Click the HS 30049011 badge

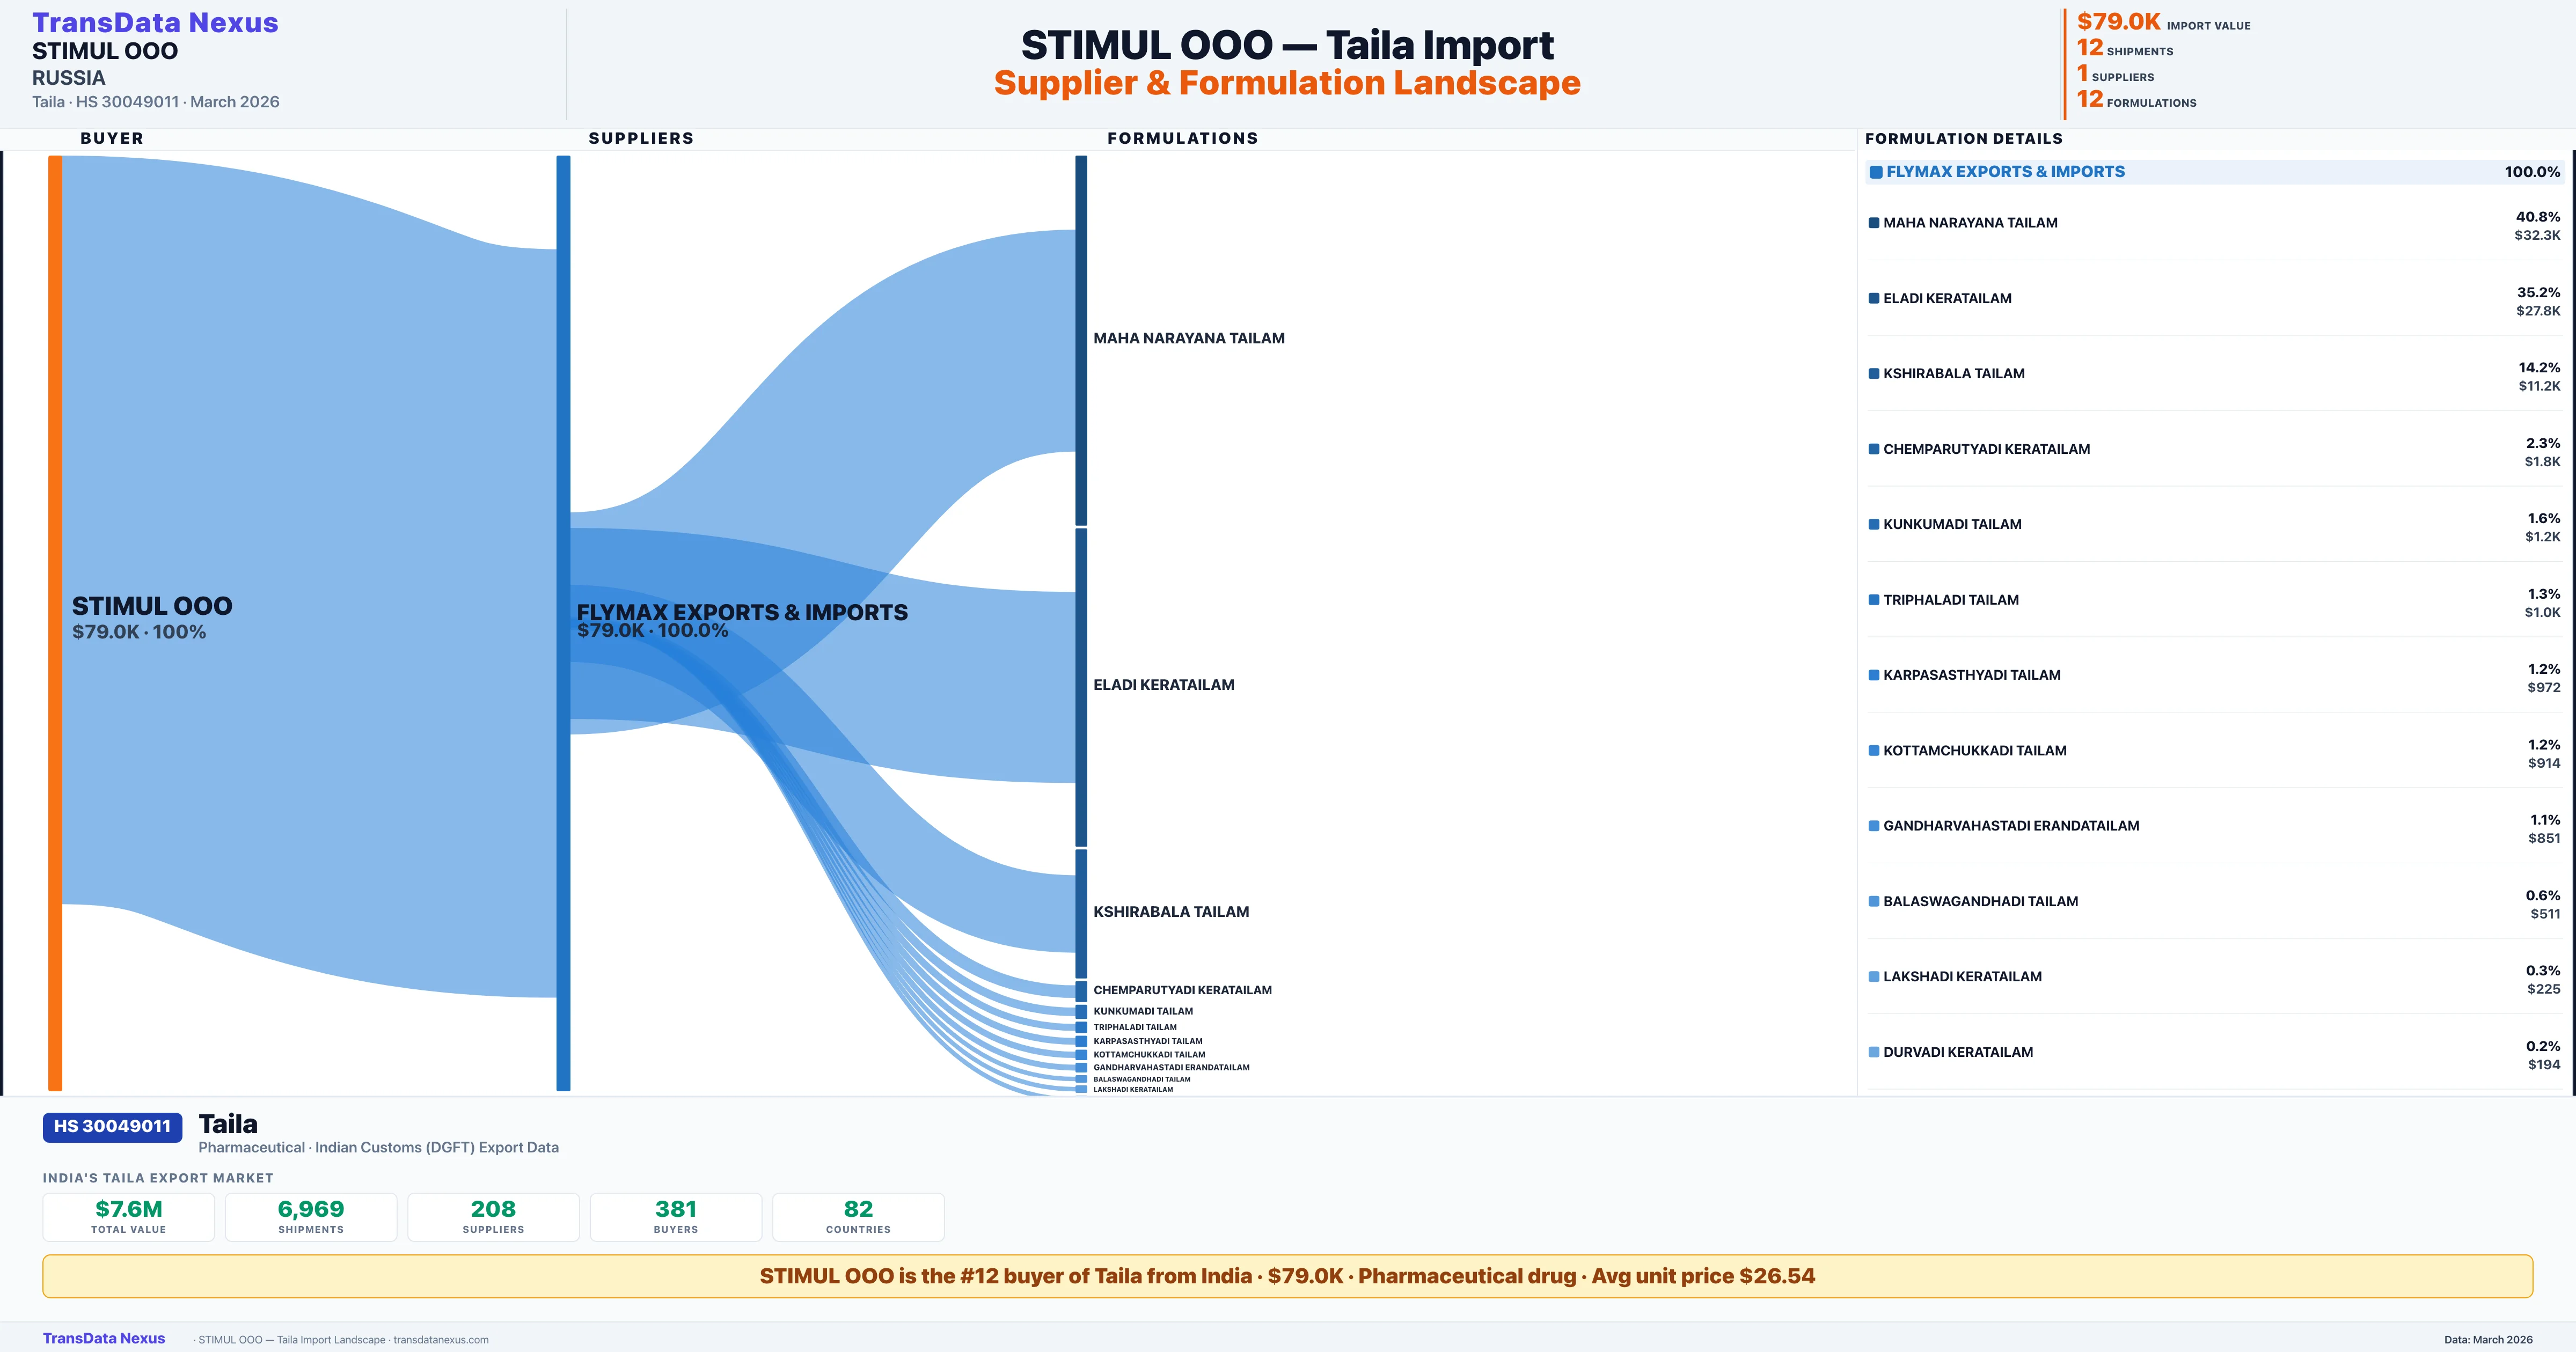(112, 1126)
